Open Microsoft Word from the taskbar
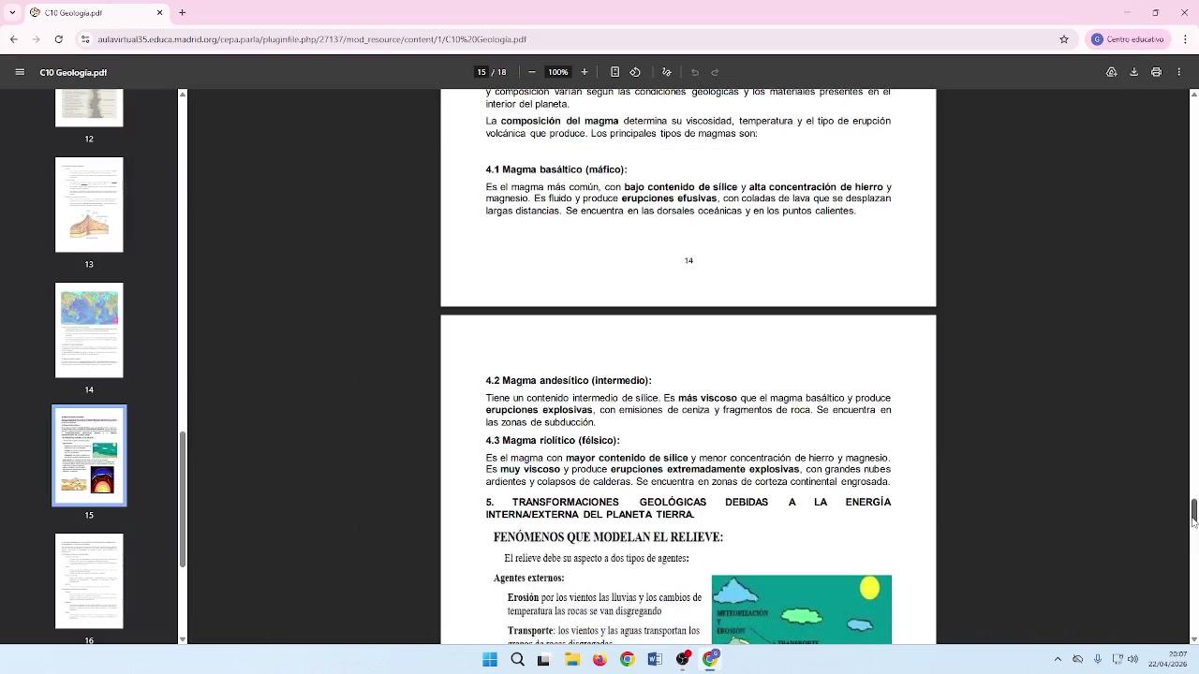 tap(655, 659)
